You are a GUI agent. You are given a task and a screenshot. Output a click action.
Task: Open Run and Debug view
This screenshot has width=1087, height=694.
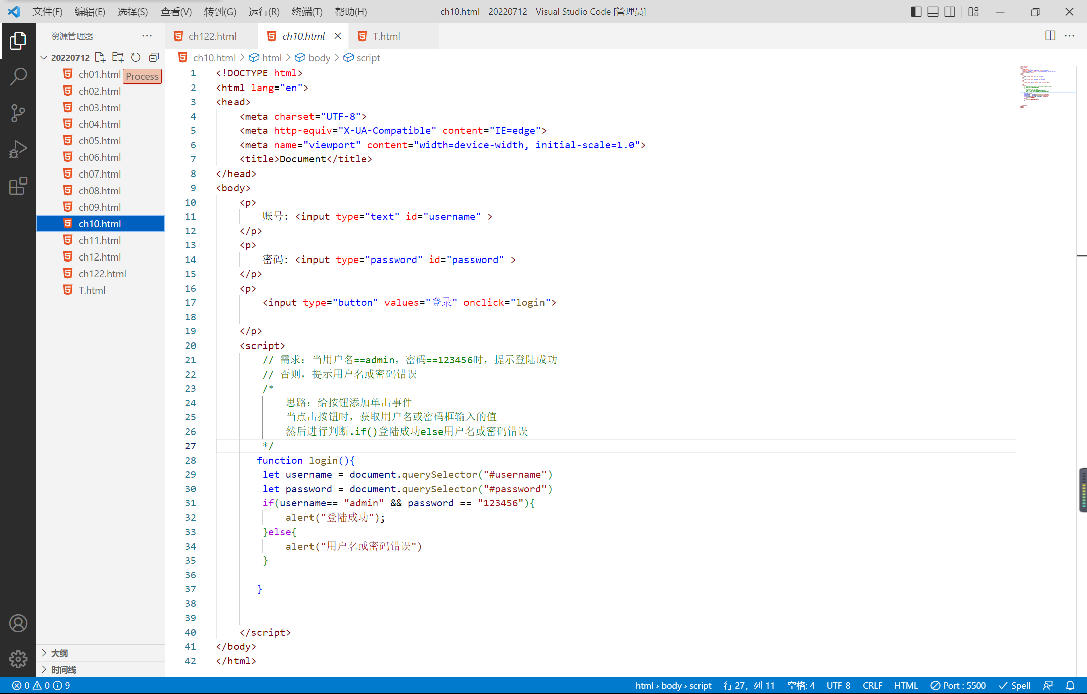pyautogui.click(x=18, y=149)
